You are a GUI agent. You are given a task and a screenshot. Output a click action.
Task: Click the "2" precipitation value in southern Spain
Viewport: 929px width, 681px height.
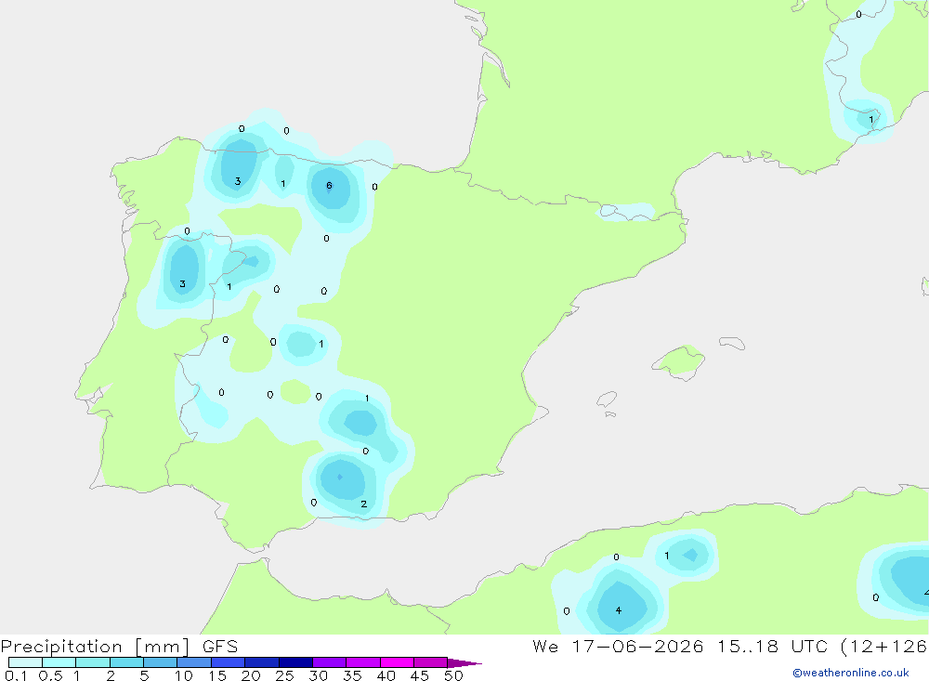click(x=364, y=504)
